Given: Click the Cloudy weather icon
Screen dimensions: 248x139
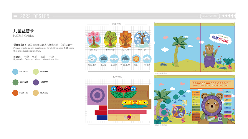Looking at the screenshot, I should pos(92,59).
